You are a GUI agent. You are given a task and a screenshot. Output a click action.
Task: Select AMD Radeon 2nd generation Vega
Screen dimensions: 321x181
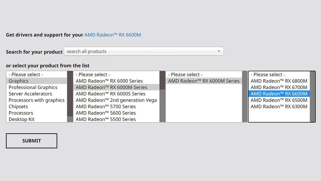116,100
